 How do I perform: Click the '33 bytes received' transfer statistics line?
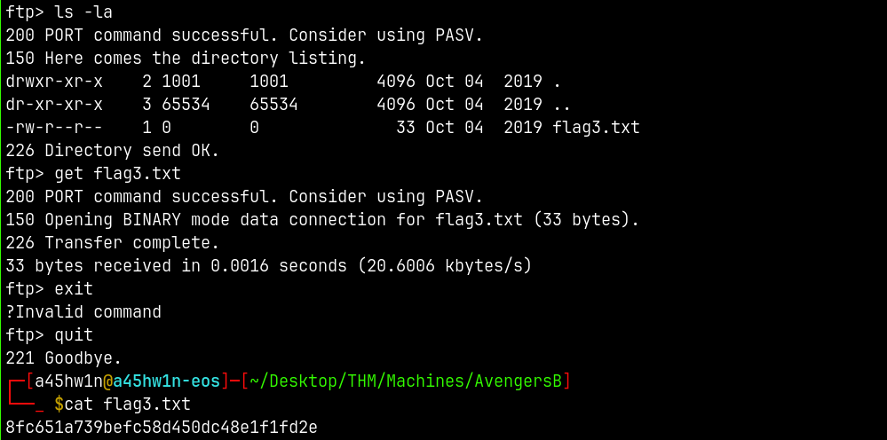pyautogui.click(x=268, y=266)
